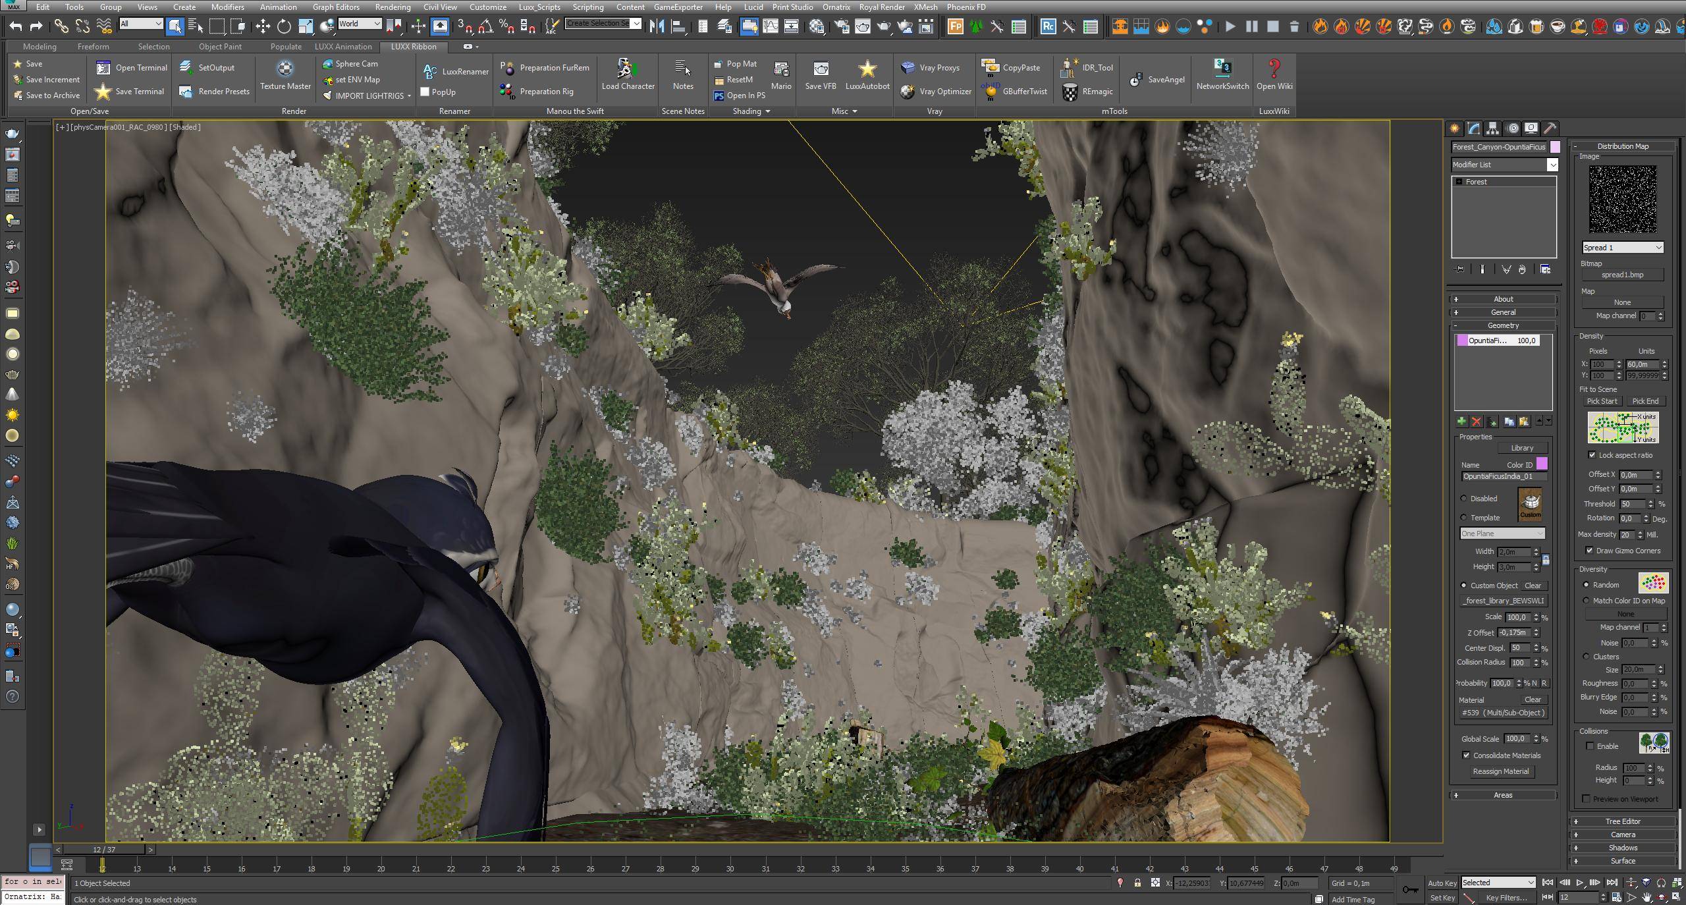The image size is (1686, 905).
Task: Click the Open Wiki question icon
Action: 1274,69
